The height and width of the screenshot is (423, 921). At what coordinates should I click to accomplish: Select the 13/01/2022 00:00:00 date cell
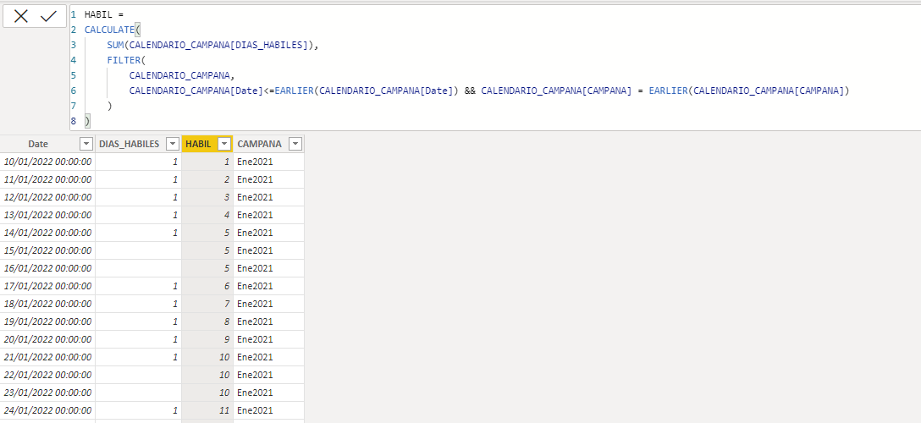pyautogui.click(x=47, y=215)
